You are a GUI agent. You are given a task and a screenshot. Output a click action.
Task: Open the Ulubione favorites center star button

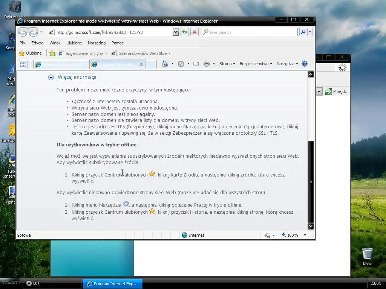30,53
